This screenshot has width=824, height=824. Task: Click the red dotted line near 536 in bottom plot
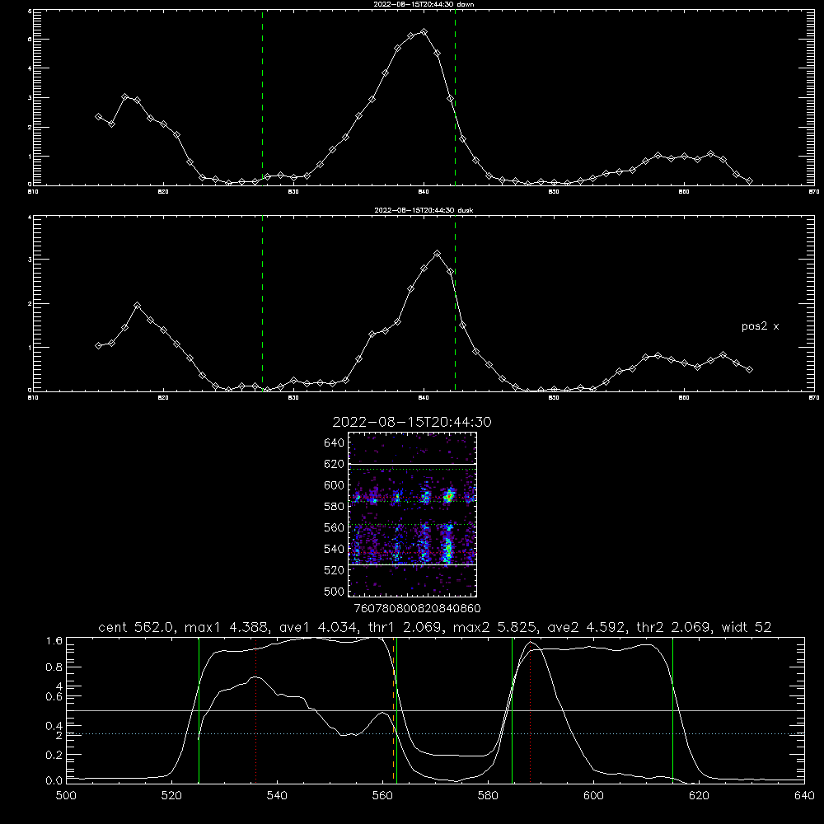[x=256, y=710]
